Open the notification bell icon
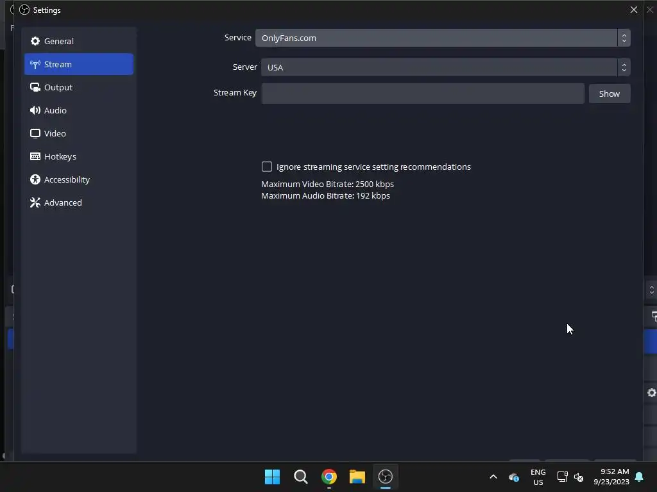The image size is (657, 492). [640, 477]
